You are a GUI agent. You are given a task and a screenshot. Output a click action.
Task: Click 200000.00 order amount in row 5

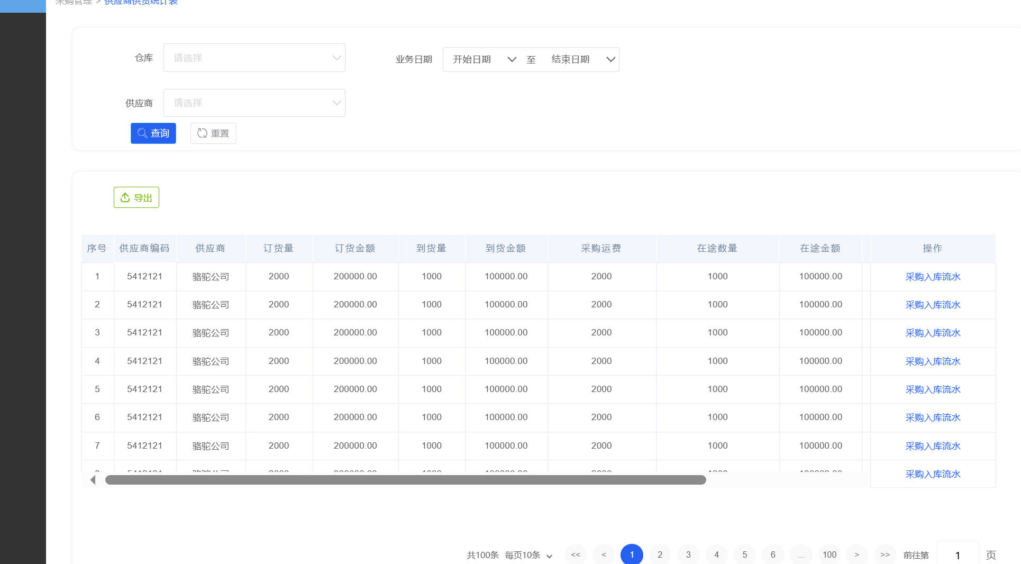pos(355,389)
